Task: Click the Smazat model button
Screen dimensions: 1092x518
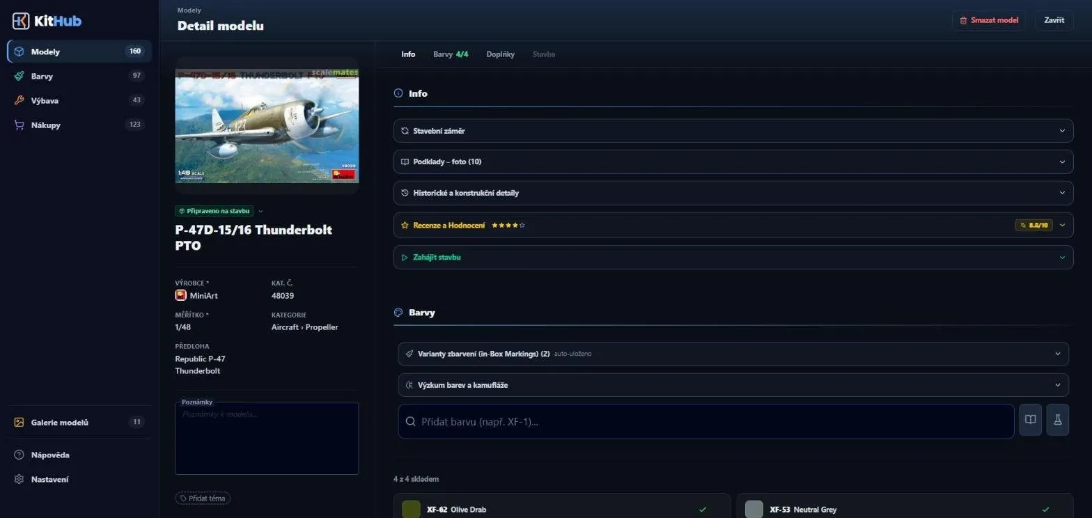Action: click(989, 20)
